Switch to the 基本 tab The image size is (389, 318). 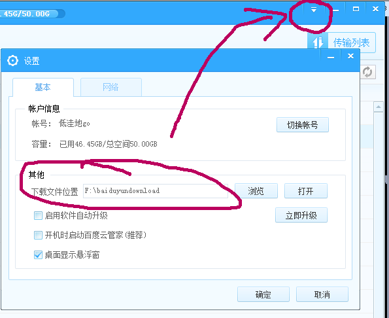43,87
